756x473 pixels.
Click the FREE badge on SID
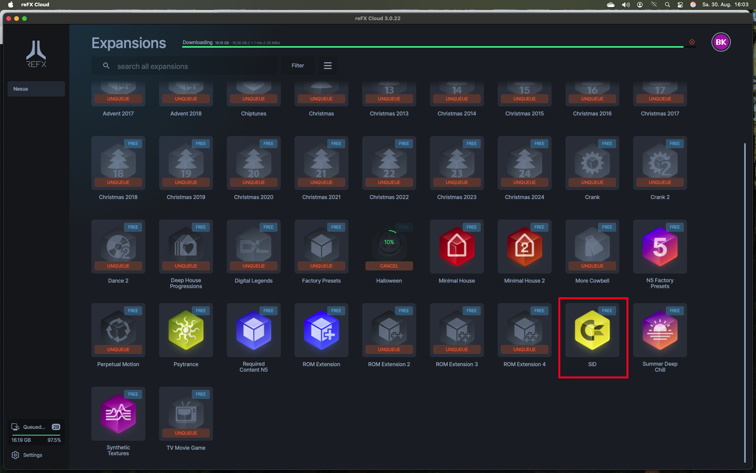click(x=607, y=311)
